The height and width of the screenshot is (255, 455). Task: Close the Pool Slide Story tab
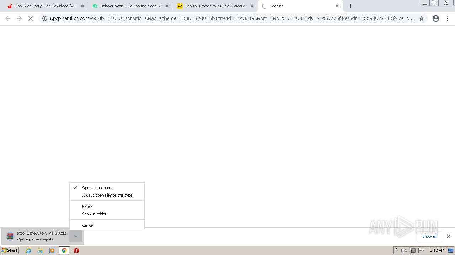pyautogui.click(x=82, y=6)
